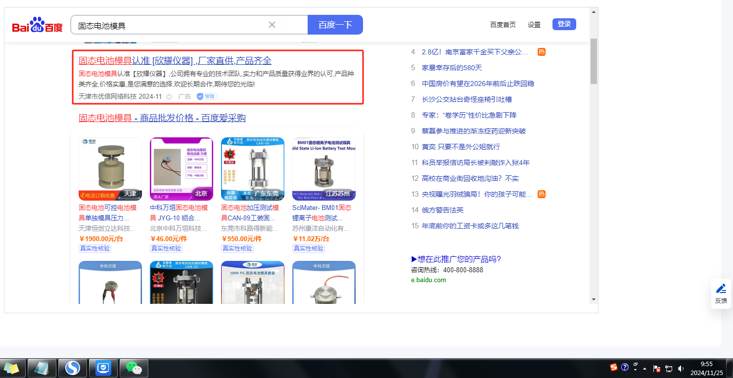Open hot search 中国房价有望在2026年前后止跌回稳
The height and width of the screenshot is (378, 733).
point(478,84)
